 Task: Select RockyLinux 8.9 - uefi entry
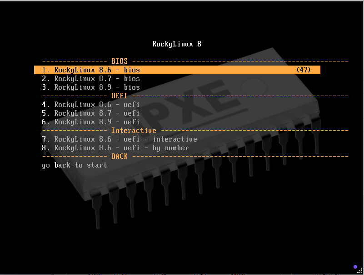coord(90,122)
